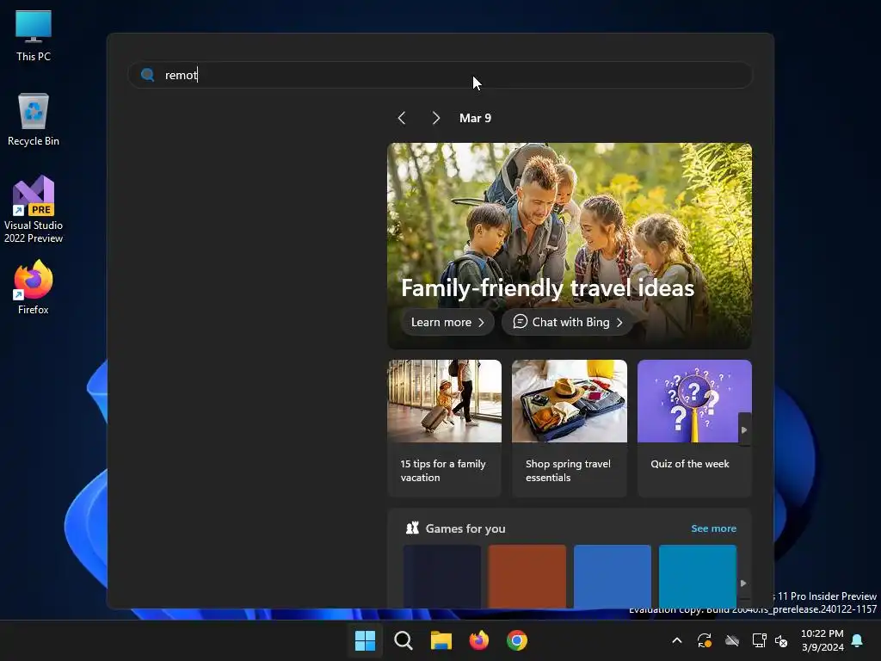Open the Recycle Bin desktop icon
The height and width of the screenshot is (661, 881).
[x=34, y=120]
